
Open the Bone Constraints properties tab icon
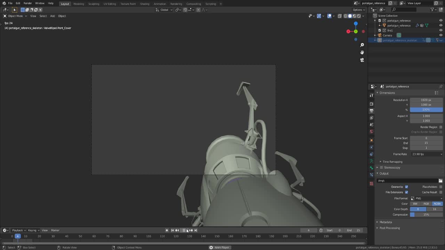371,175
